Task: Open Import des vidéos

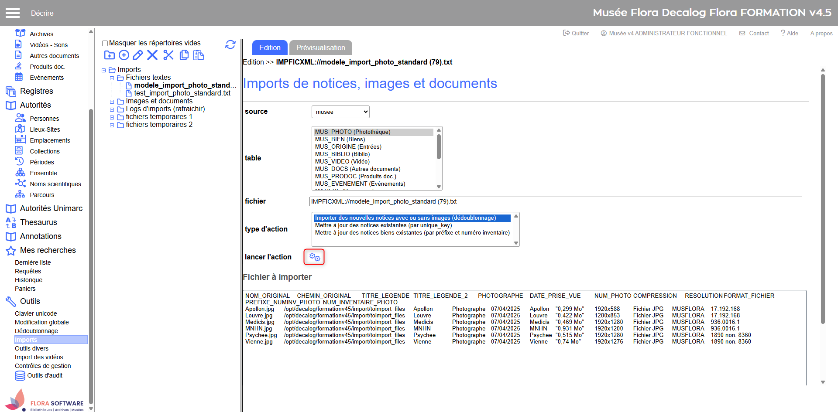Action: pos(39,357)
